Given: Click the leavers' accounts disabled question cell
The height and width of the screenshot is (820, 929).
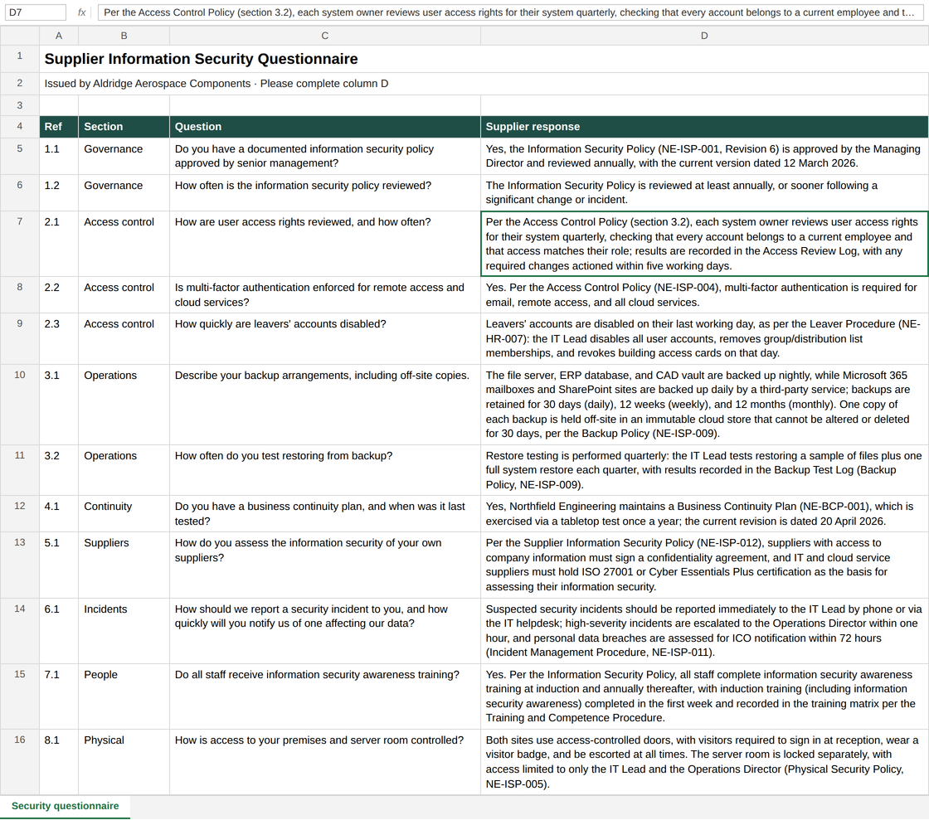Looking at the screenshot, I should [x=324, y=338].
